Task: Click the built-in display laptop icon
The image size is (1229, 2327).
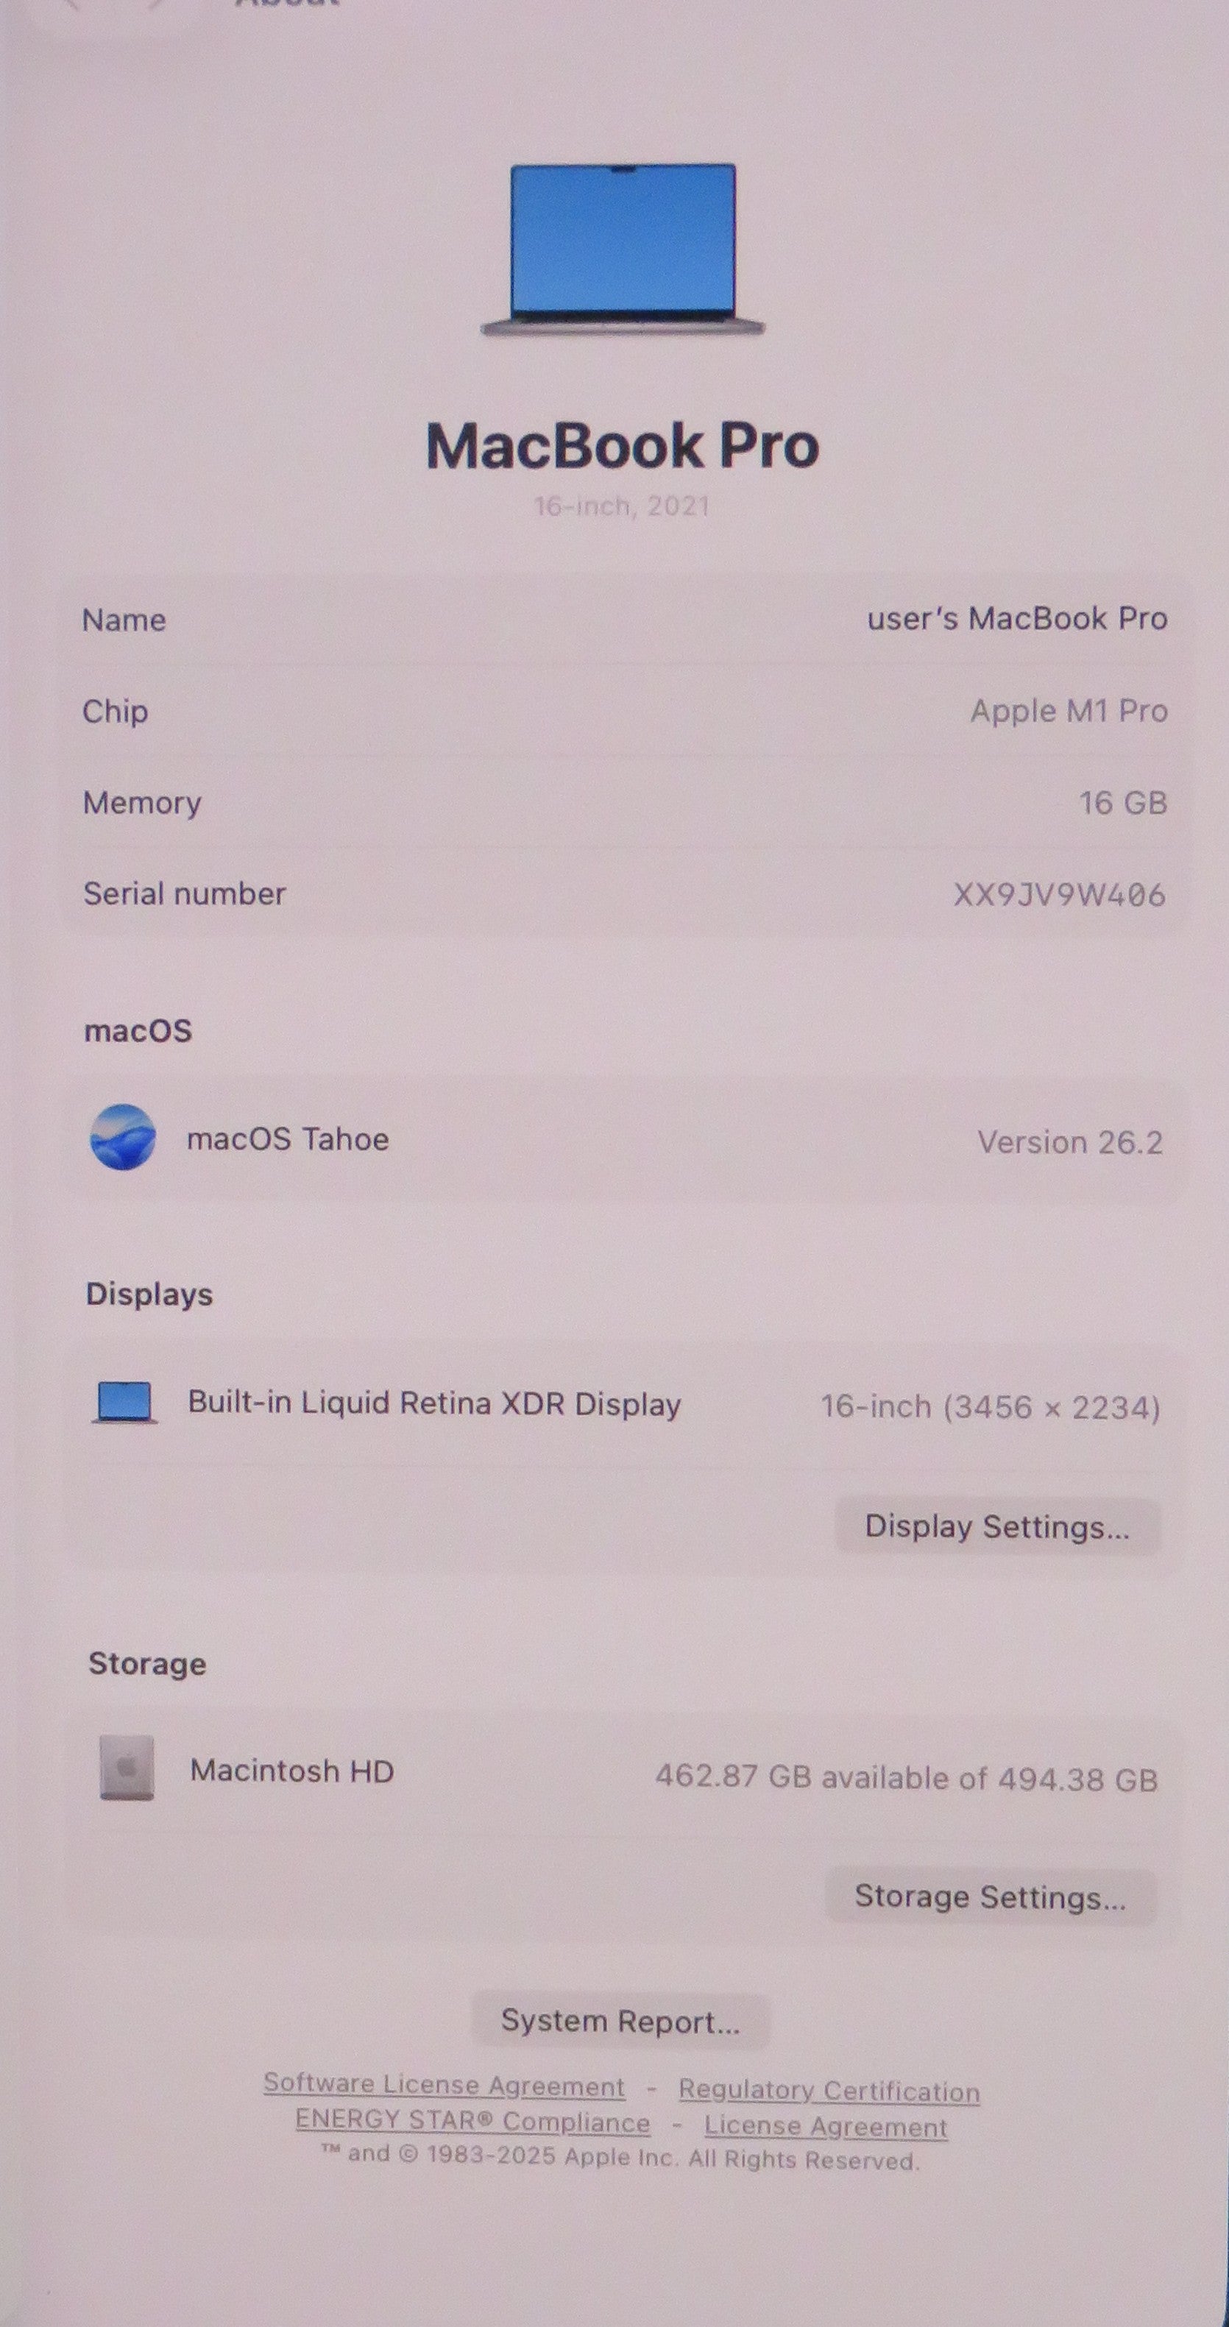Action: coord(124,1402)
